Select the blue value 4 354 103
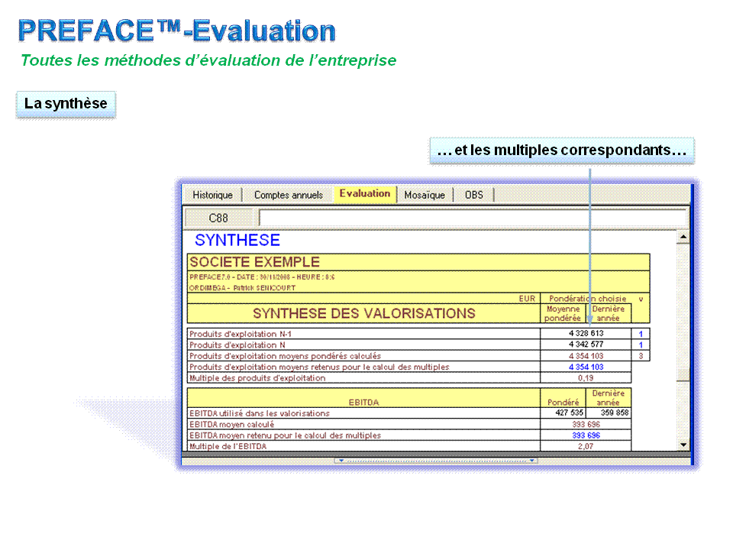733x550 pixels. point(586,367)
